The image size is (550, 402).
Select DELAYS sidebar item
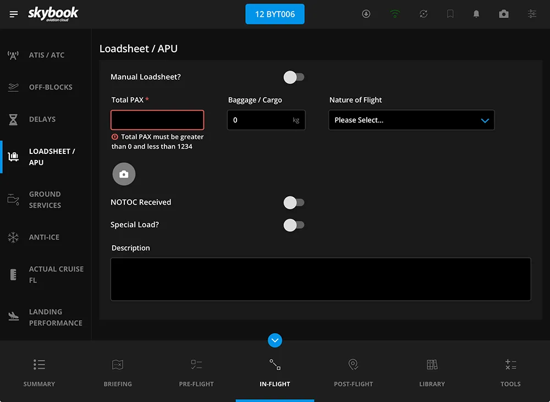tap(46, 119)
